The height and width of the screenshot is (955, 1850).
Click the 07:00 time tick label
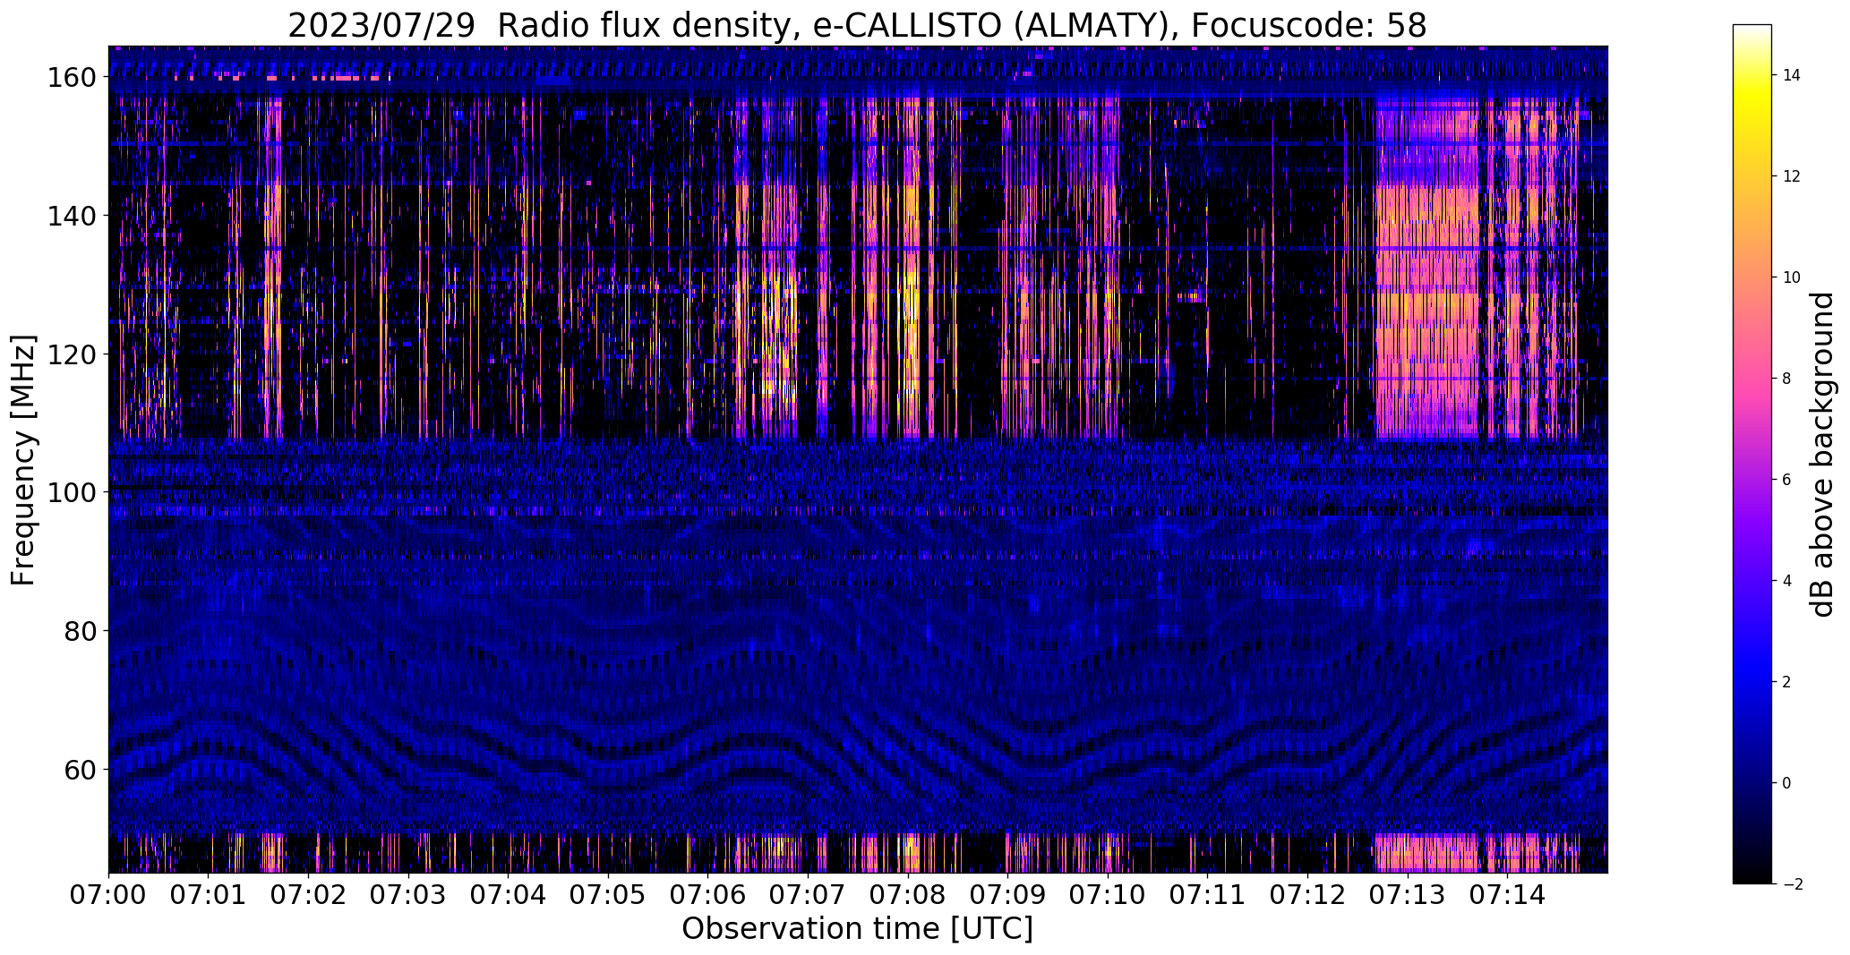(109, 894)
